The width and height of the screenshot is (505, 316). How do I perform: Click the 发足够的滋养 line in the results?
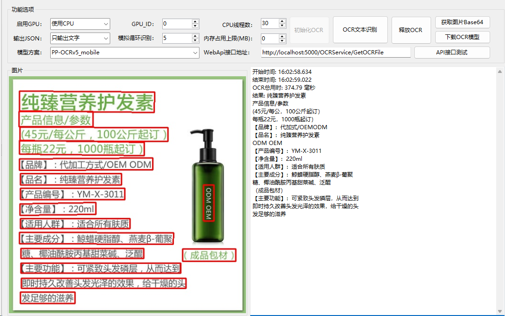click(x=269, y=214)
